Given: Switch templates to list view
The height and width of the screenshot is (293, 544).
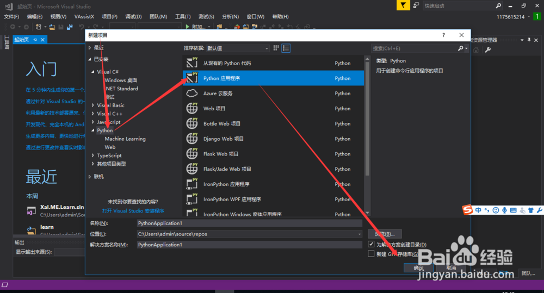Looking at the screenshot, I should (286, 48).
